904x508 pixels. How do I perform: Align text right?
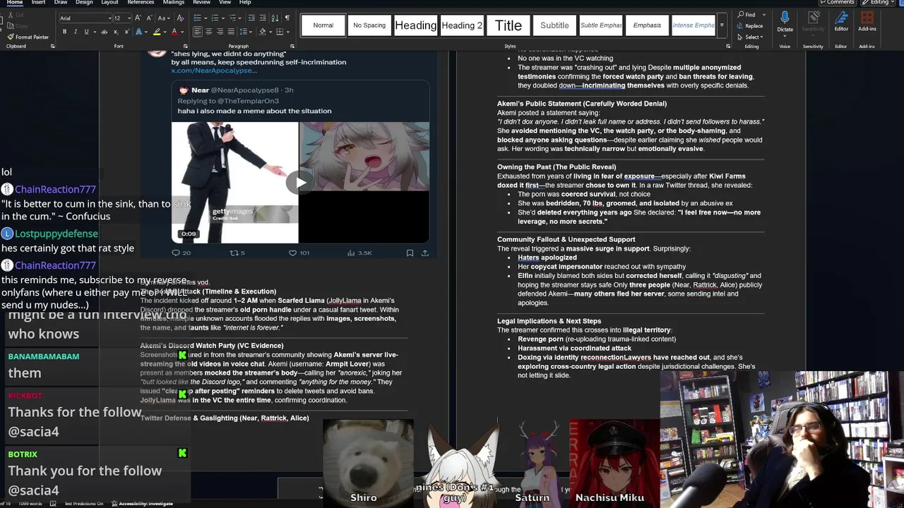pyautogui.click(x=220, y=32)
